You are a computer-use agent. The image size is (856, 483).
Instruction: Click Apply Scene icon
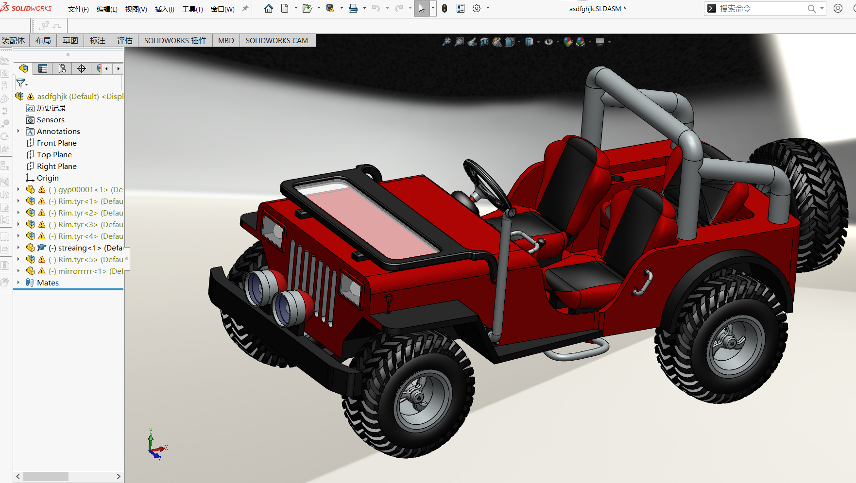point(581,42)
